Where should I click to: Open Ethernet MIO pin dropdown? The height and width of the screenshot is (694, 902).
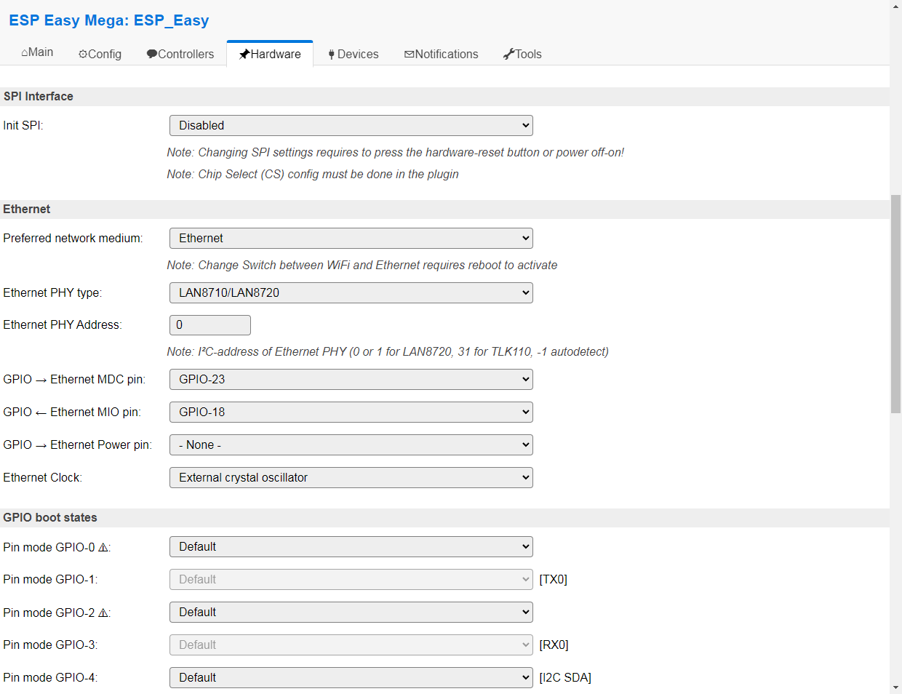click(x=351, y=412)
